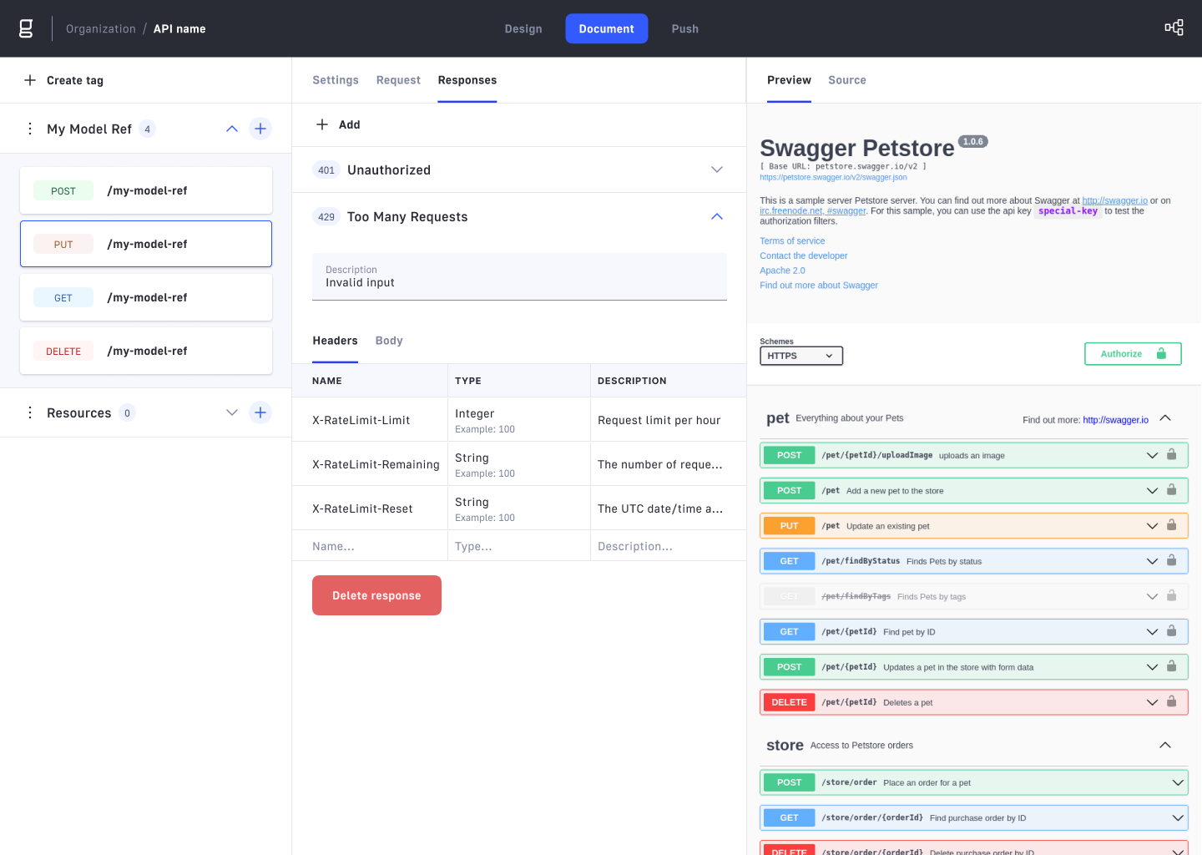1202x855 pixels.
Task: Click the Delete response button
Action: (x=376, y=594)
